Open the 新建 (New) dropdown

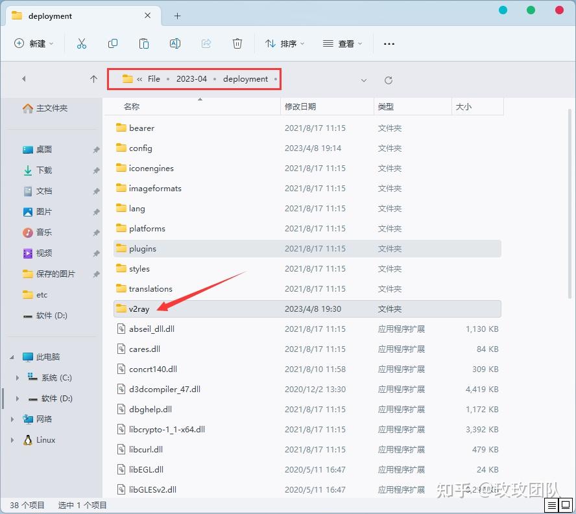coord(34,43)
